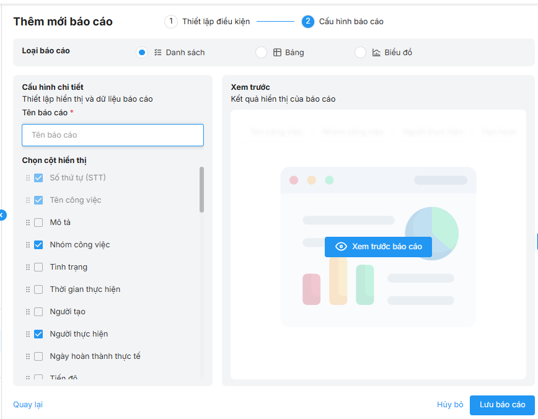Click drag handle of Số thứ tự (STT)
Viewport: 538px width, 419px height.
click(28, 178)
